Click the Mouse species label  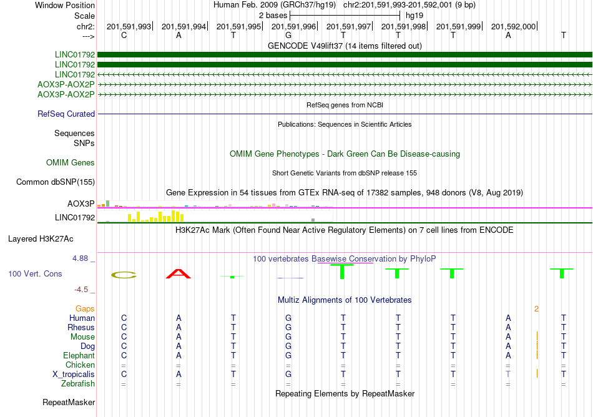point(82,337)
